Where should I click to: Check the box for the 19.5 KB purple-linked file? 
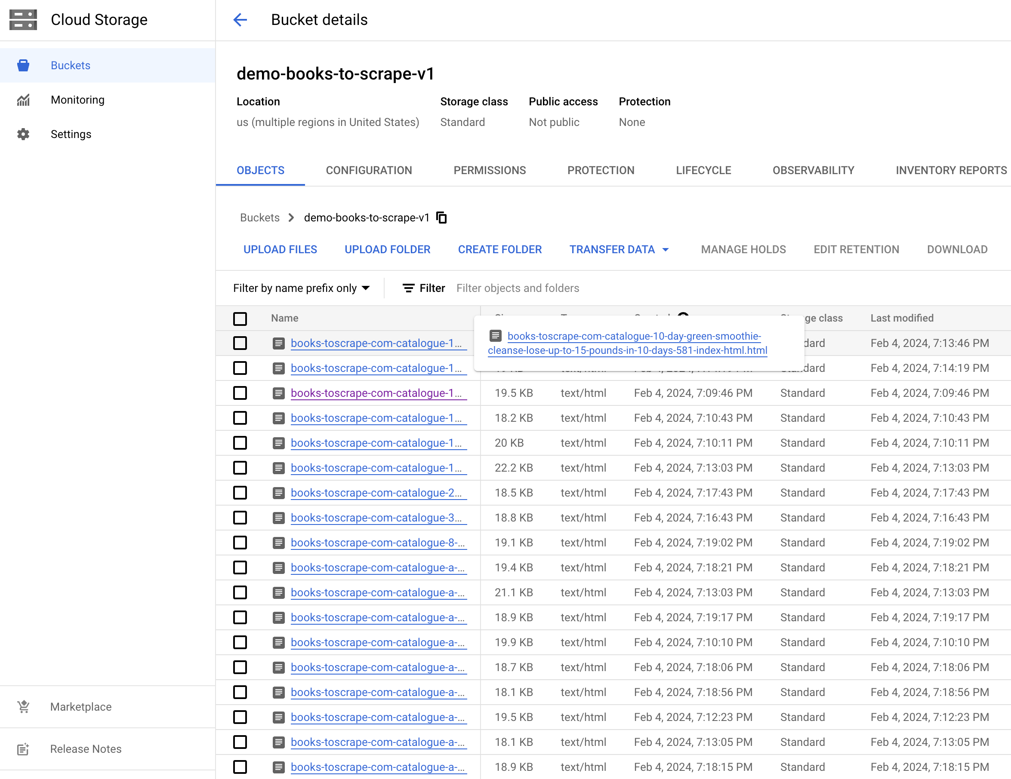pyautogui.click(x=240, y=393)
